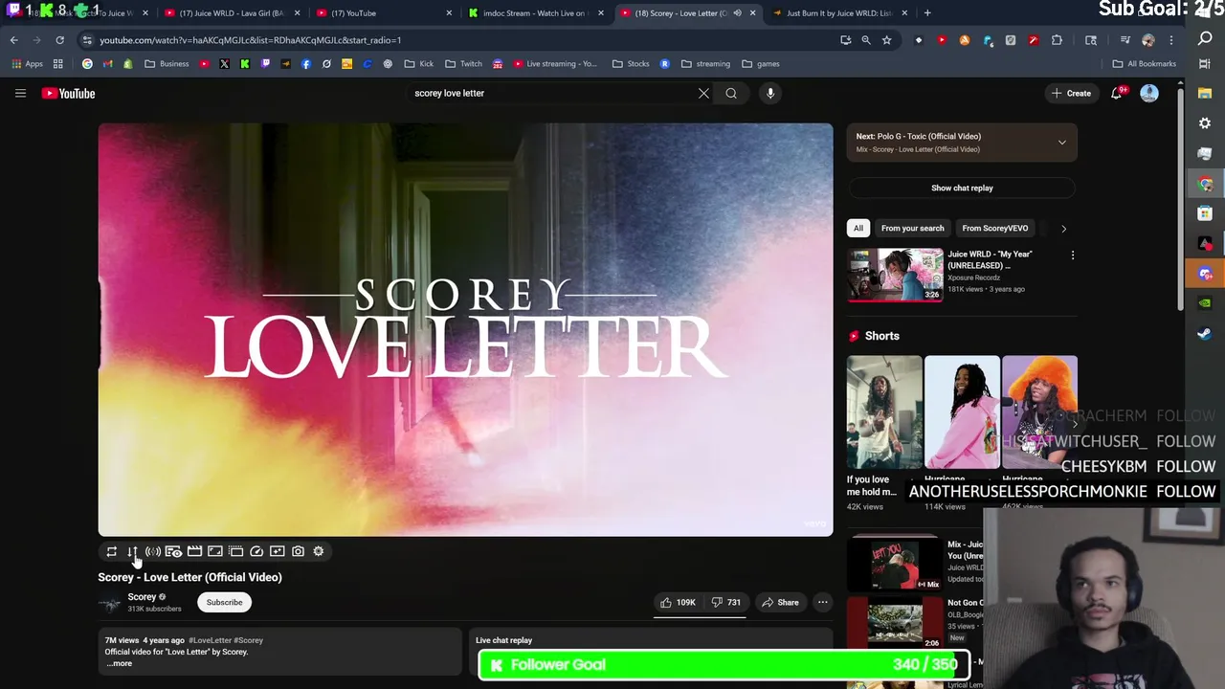Screen dimensions: 1225x689
Task: Click the reverse playlist arrows icon
Action: pos(132,551)
